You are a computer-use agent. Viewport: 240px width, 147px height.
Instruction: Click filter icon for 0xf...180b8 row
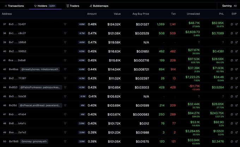pyautogui.click(x=65, y=42)
